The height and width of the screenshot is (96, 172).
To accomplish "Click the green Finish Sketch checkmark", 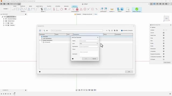I will point(137,9).
